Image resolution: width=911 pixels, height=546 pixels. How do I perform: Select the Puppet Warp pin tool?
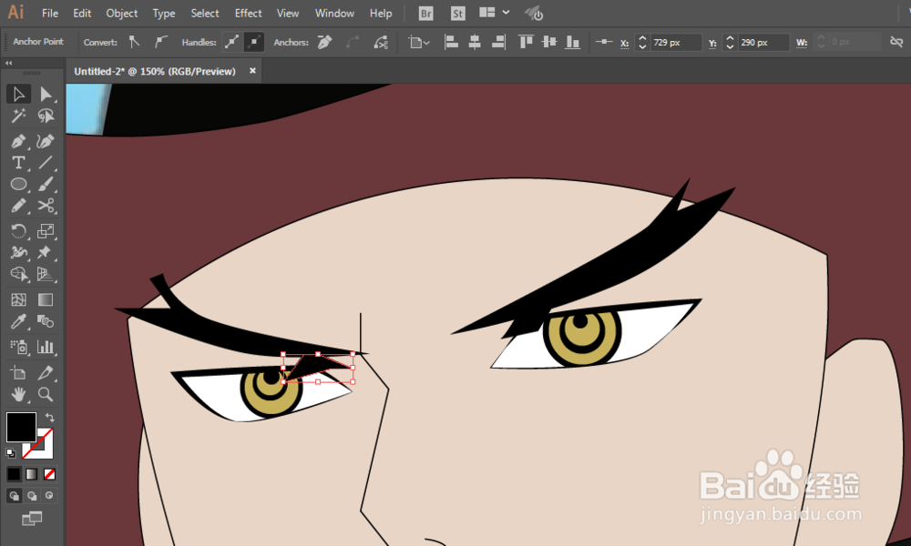click(46, 252)
